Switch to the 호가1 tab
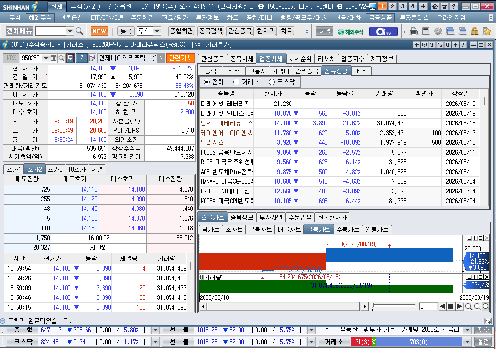 (14, 169)
